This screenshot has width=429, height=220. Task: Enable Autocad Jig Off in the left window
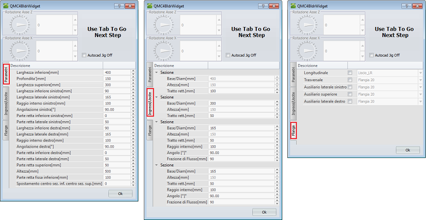point(84,55)
